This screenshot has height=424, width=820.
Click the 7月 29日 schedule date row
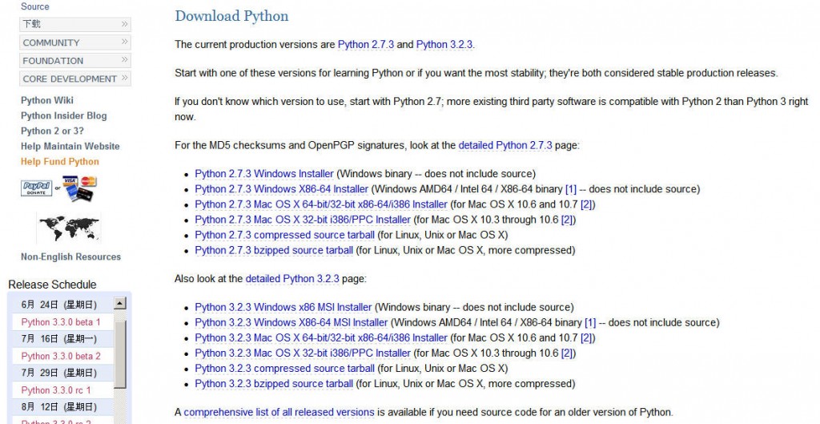(x=62, y=373)
